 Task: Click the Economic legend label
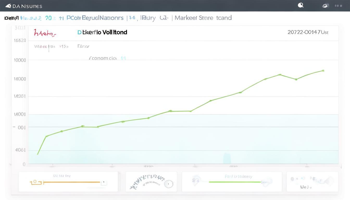(103, 58)
